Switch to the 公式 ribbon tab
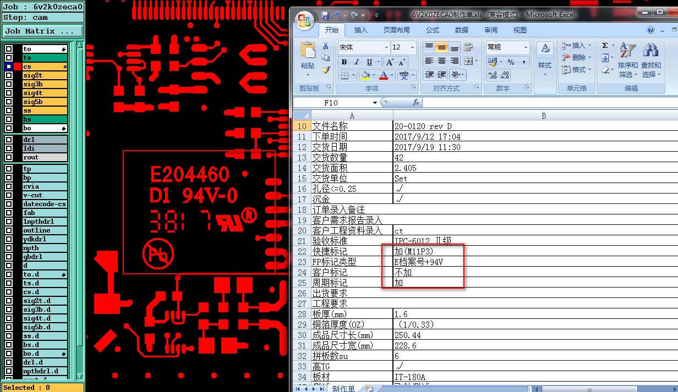This screenshot has height=392, width=678. coord(433,30)
